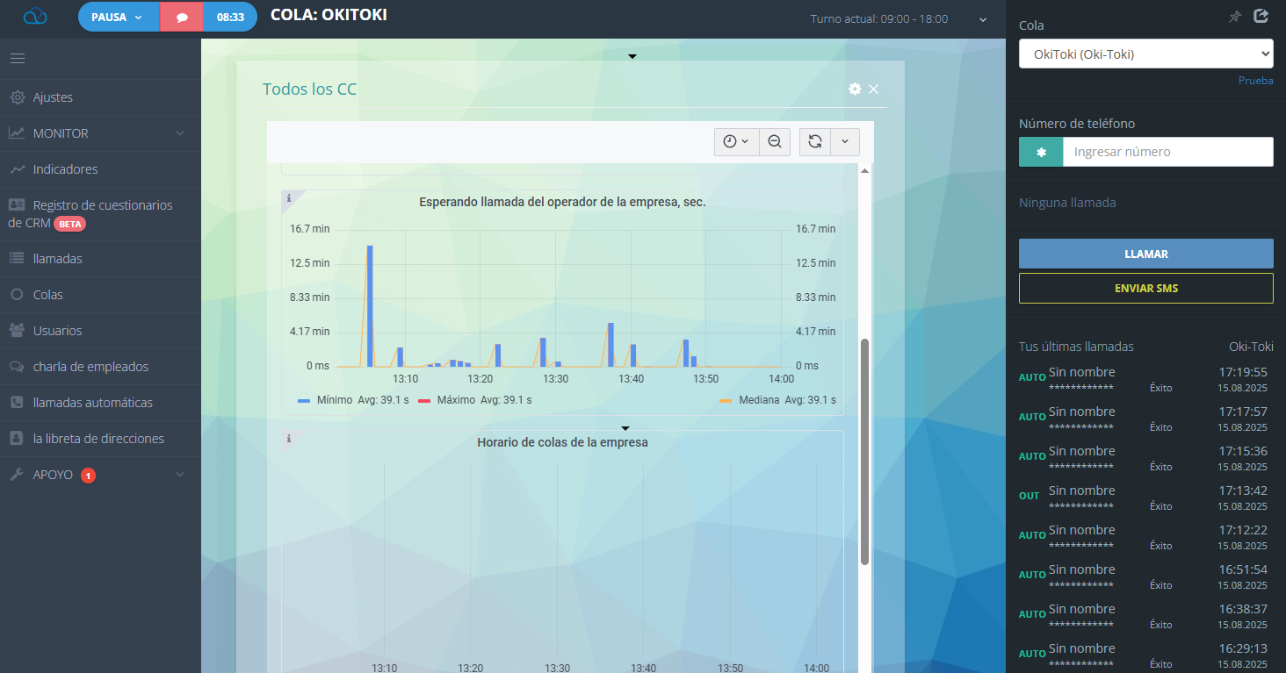Click the pin icon in right panel
This screenshot has width=1286, height=673.
click(1234, 17)
